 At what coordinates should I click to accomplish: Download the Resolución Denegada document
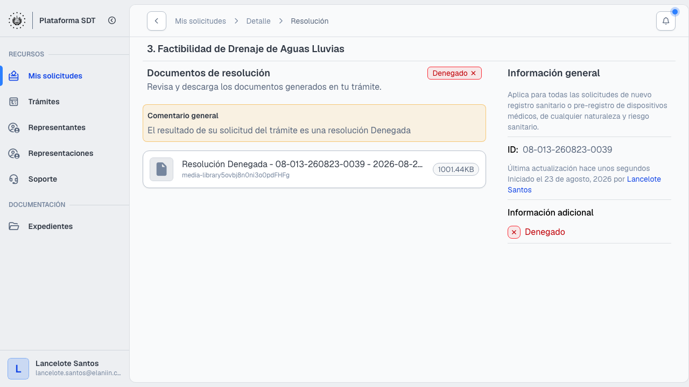[x=314, y=169]
